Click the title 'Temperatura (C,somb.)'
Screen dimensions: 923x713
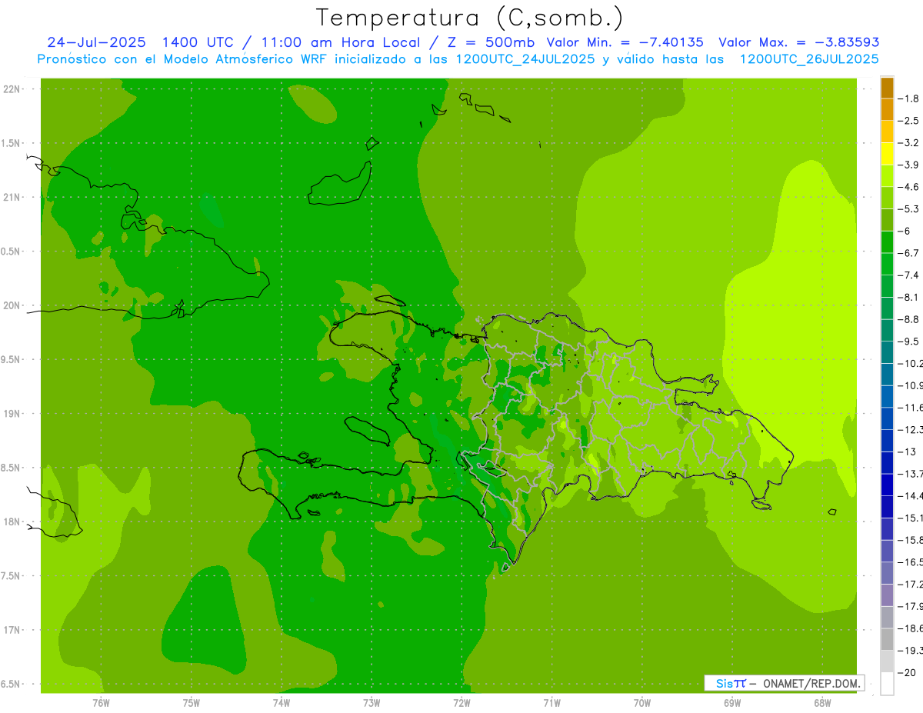(470, 18)
